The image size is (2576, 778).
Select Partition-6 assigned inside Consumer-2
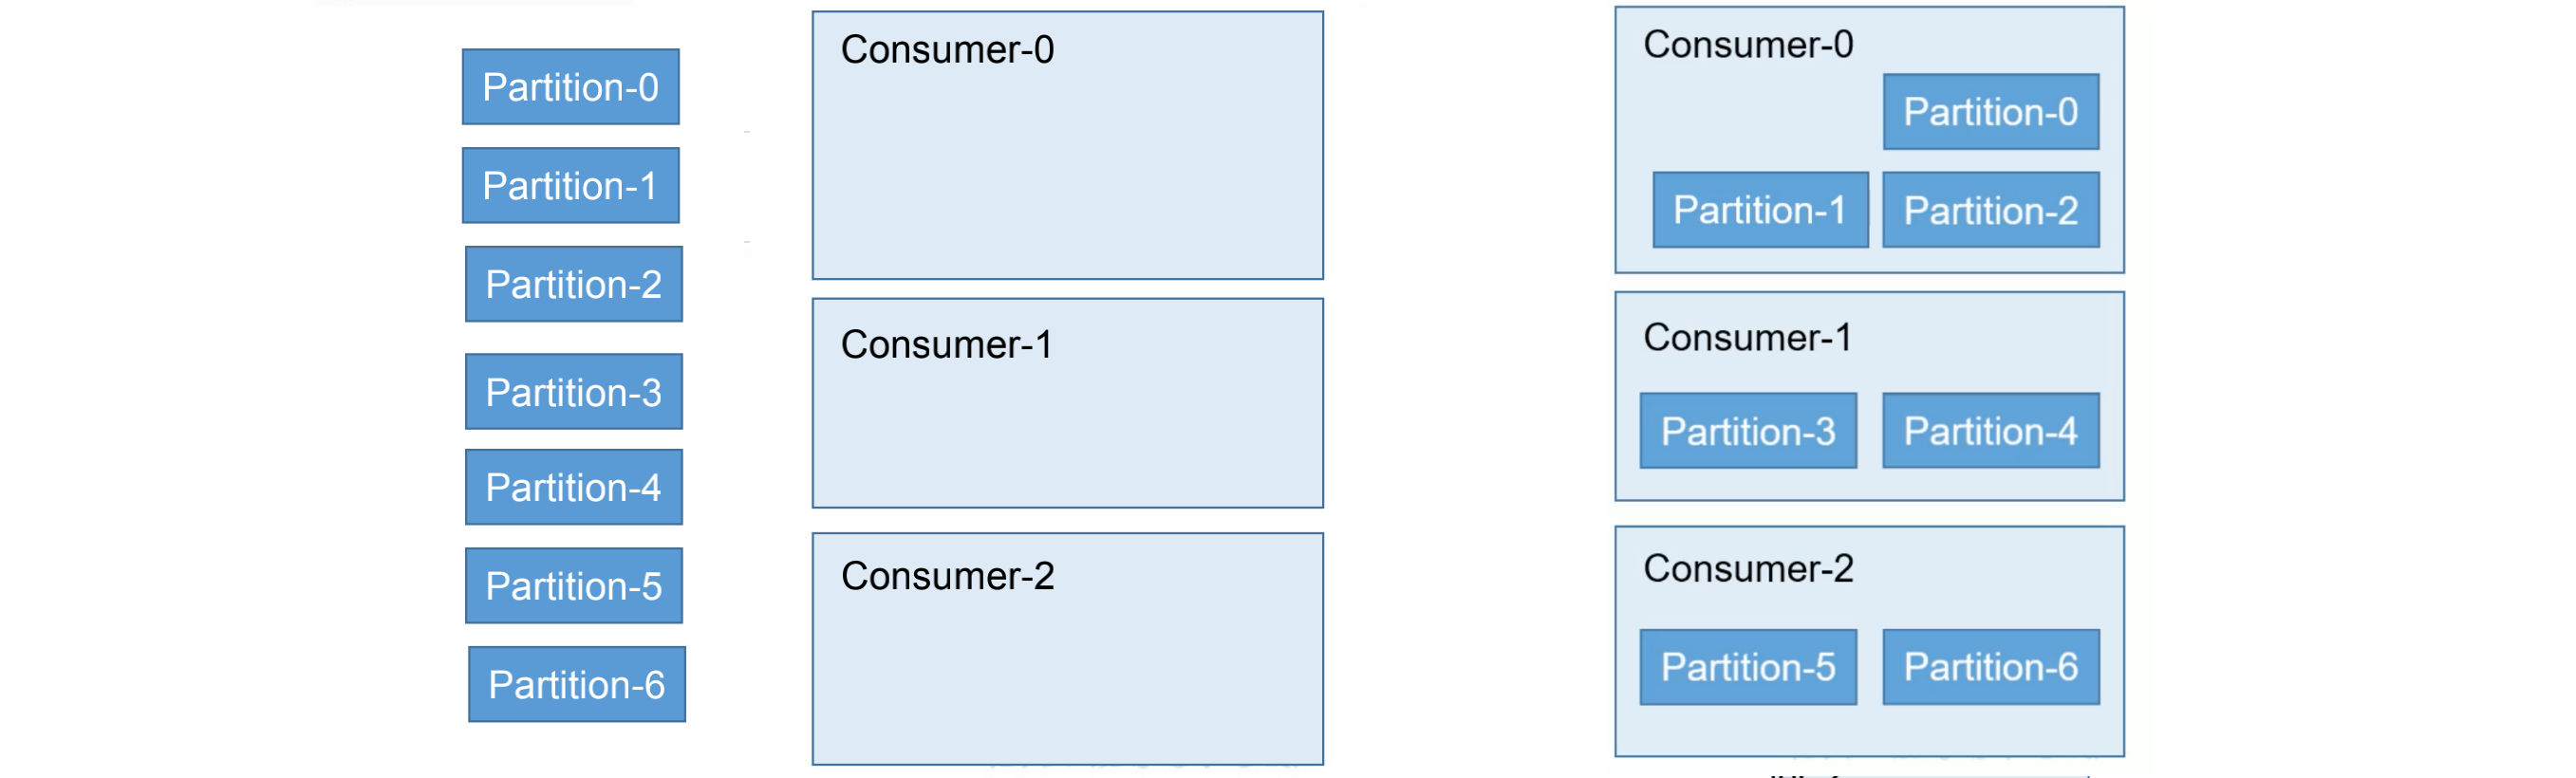point(1990,667)
